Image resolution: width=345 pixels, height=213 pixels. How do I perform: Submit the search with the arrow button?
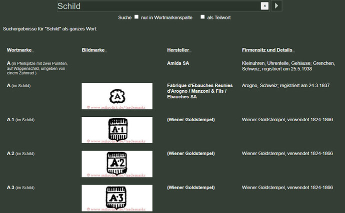coord(276,5)
